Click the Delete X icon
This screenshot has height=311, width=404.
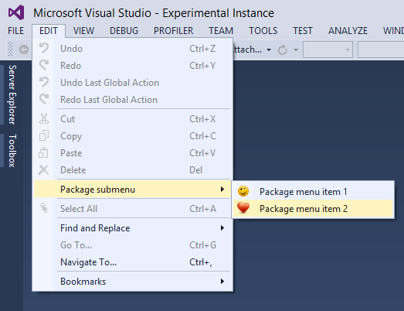click(43, 170)
